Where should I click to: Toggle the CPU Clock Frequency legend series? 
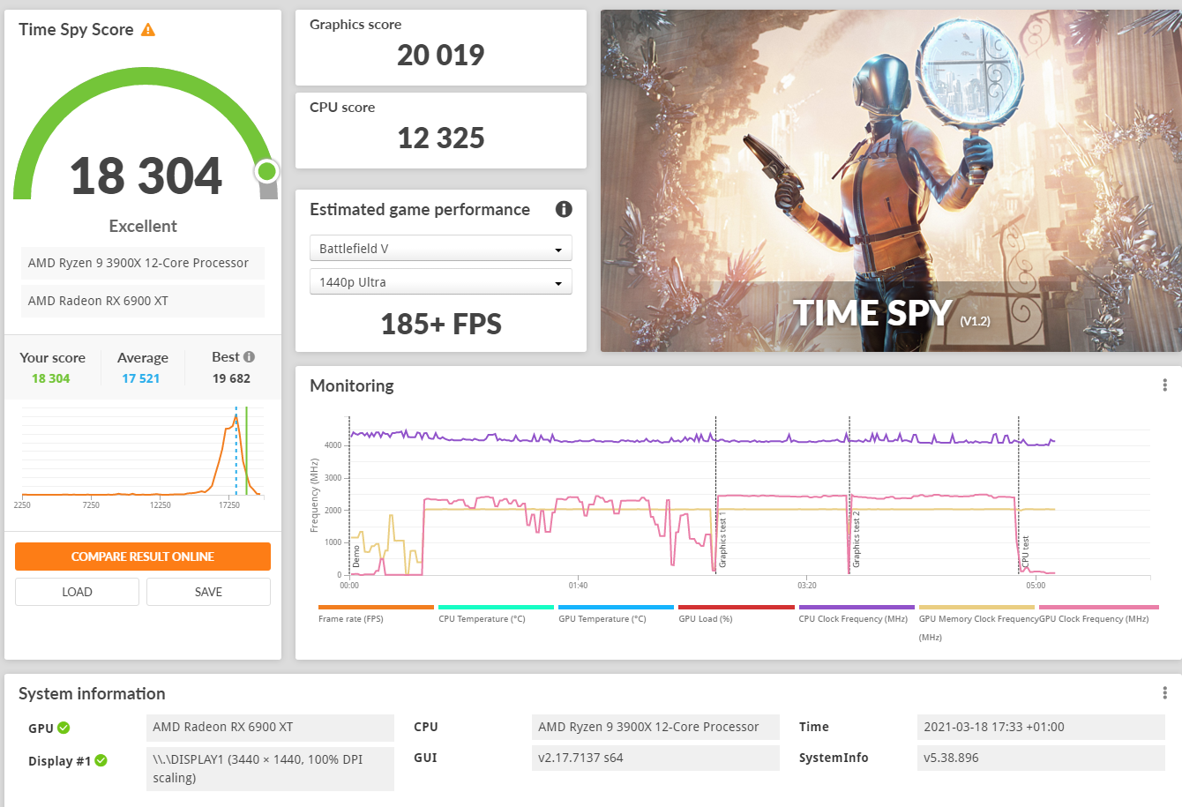[x=857, y=613]
